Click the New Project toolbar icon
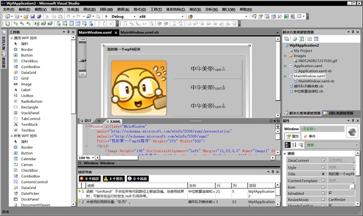 pos(7,16)
